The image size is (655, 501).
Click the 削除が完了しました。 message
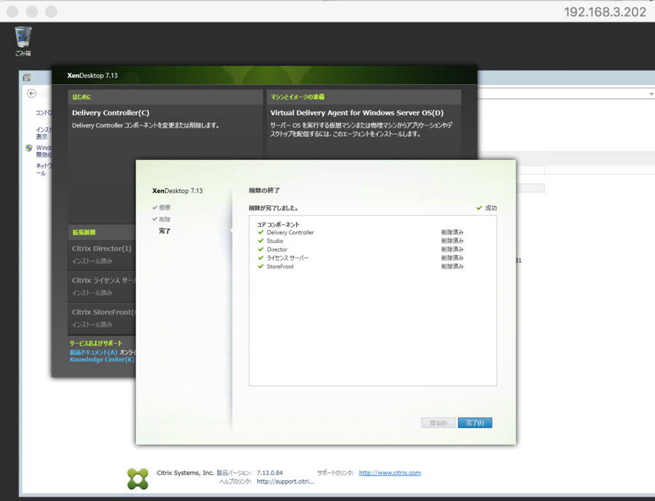coord(274,208)
